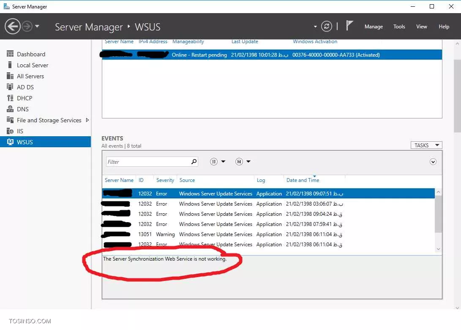The image size is (461, 330).
Task: Open dropdown arrow left of refresh icon
Action: [315, 27]
